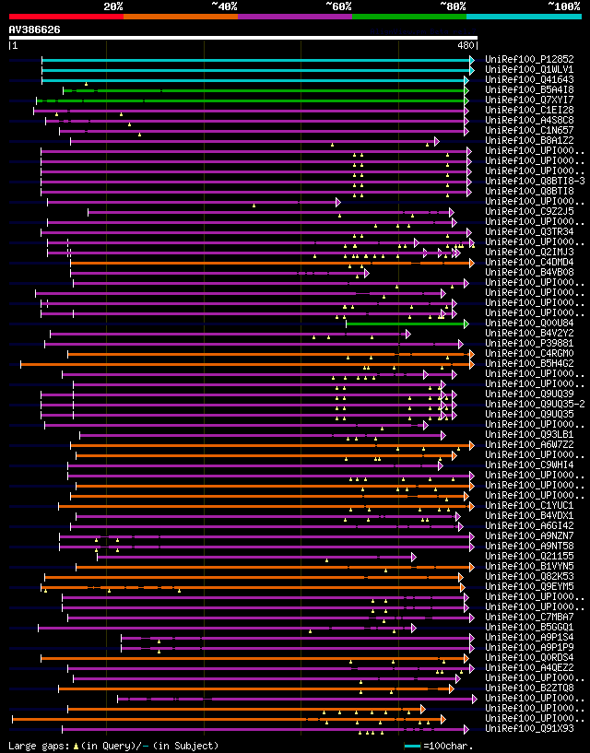
Task: Open hit UniRef100_B4V2Y2
Action: tap(529, 334)
